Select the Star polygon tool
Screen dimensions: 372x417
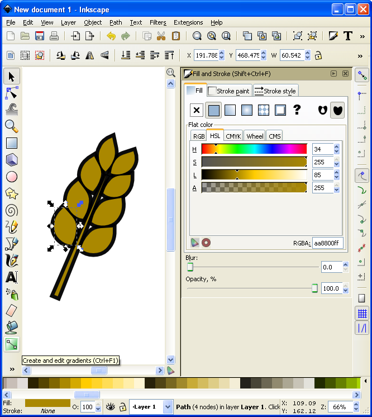[12, 193]
